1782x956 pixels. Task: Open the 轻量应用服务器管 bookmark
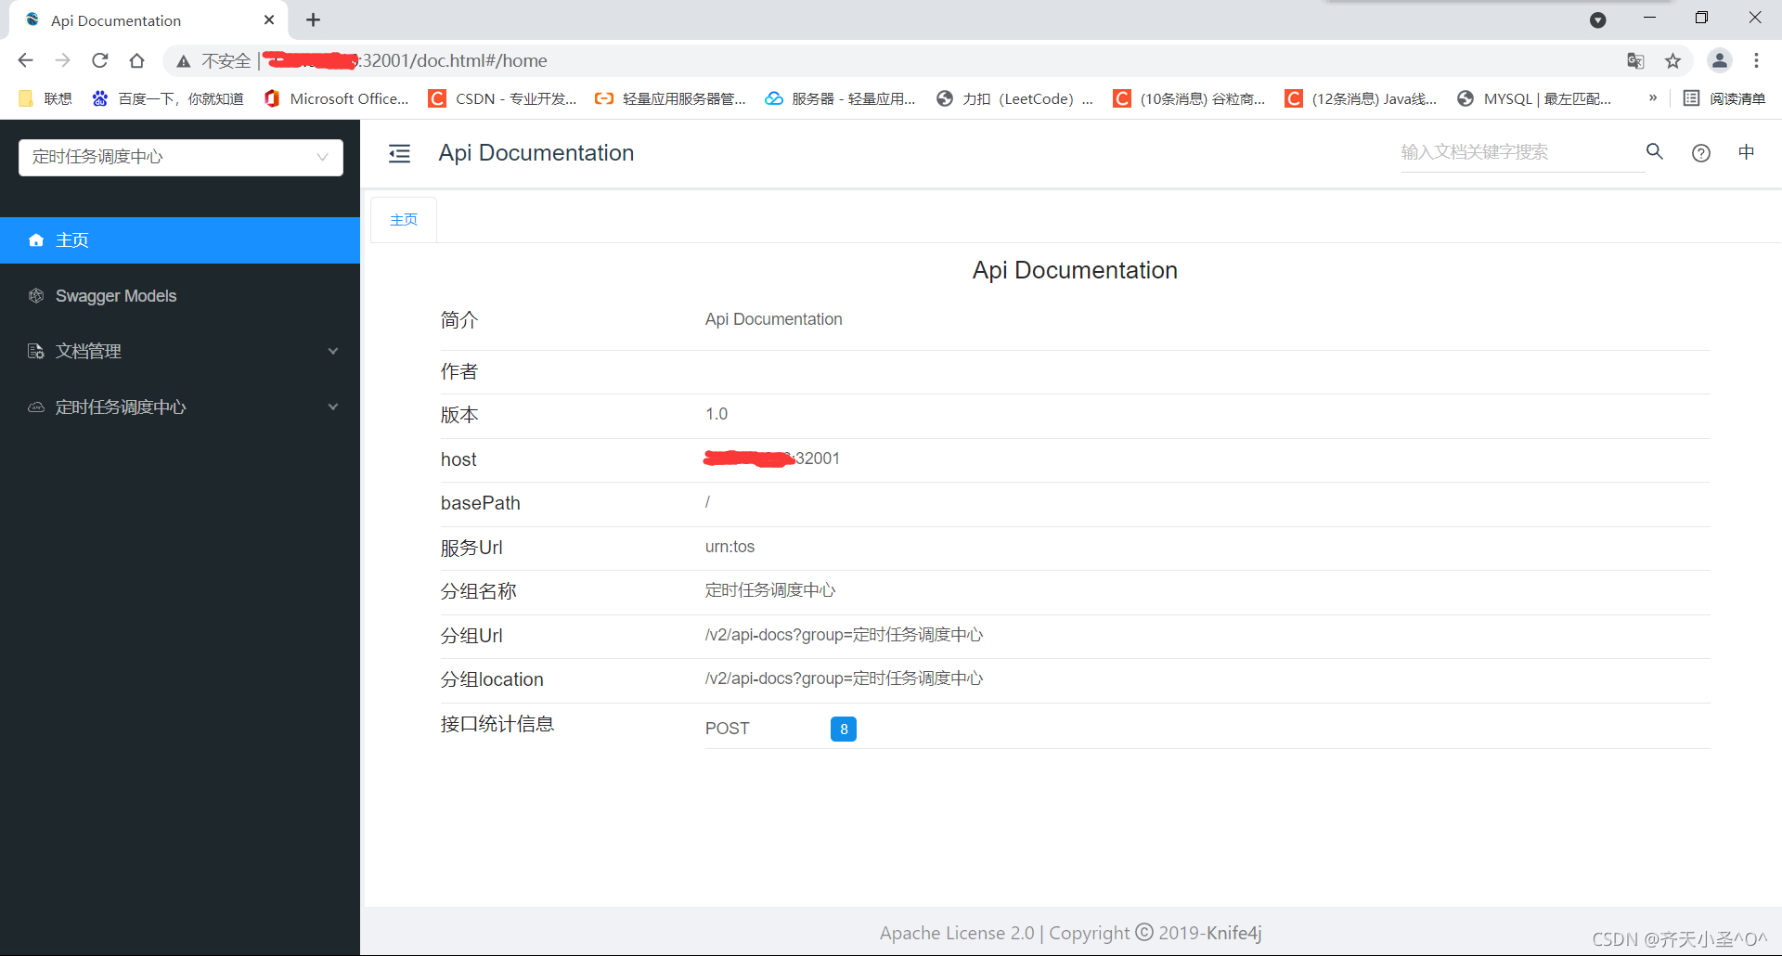click(670, 98)
